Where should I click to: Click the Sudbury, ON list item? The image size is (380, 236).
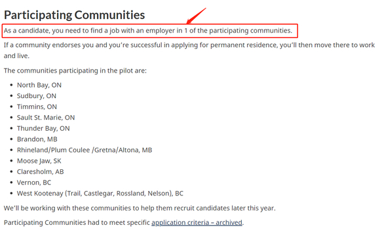(x=36, y=96)
